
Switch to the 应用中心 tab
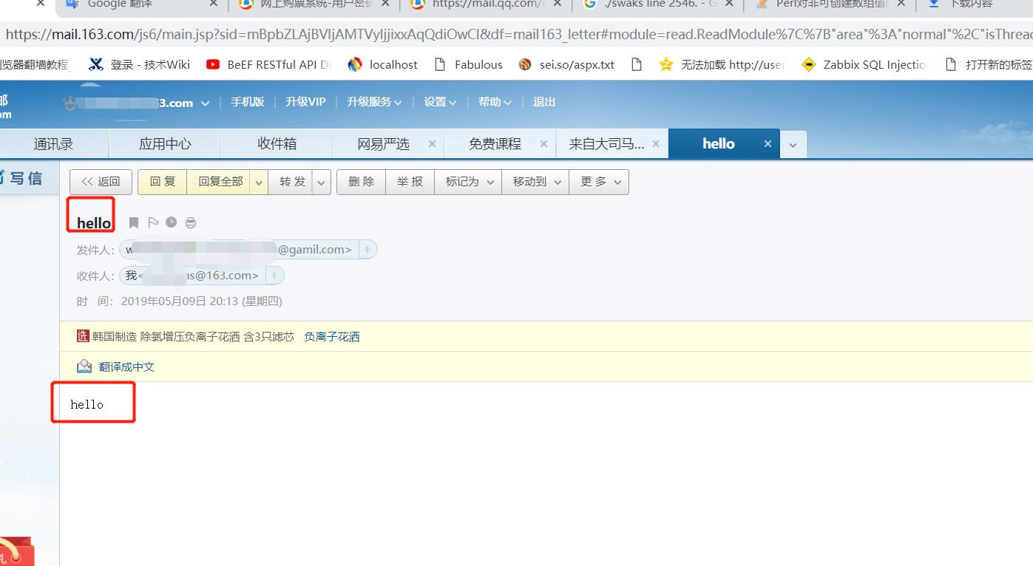coord(165,144)
